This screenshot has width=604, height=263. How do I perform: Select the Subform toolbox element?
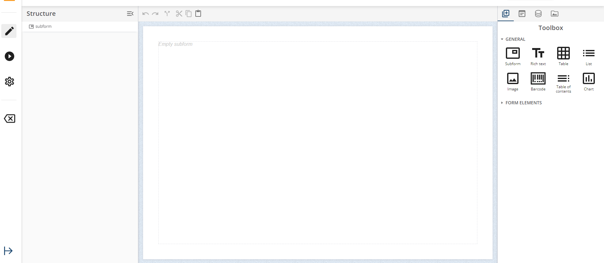click(x=513, y=56)
